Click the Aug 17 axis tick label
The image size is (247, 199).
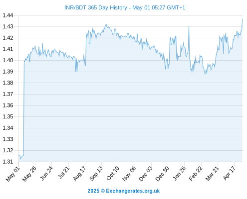(x=79, y=174)
